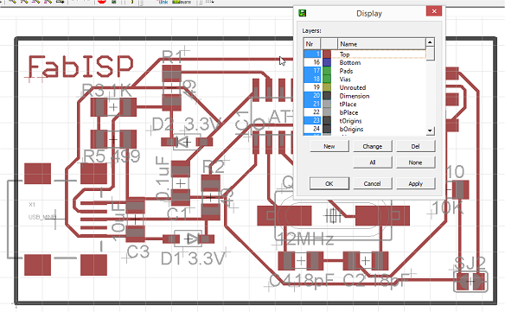The width and height of the screenshot is (505, 312).
Task: Select the "bPlace" layer name
Action: tap(348, 112)
